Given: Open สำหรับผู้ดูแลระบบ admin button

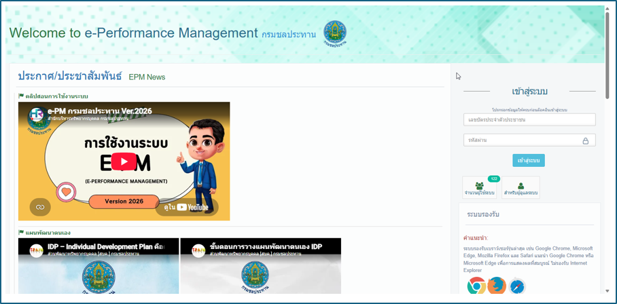Looking at the screenshot, I should pyautogui.click(x=521, y=188).
